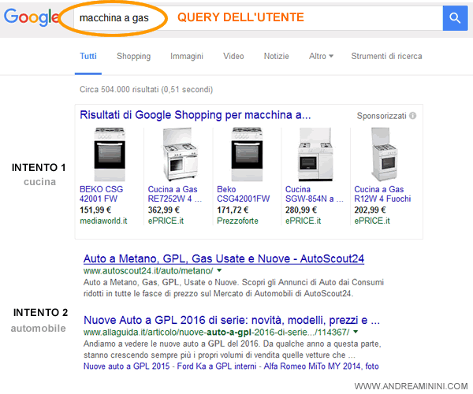Click the Google logo
This screenshot has width=473, height=394.
tap(32, 17)
